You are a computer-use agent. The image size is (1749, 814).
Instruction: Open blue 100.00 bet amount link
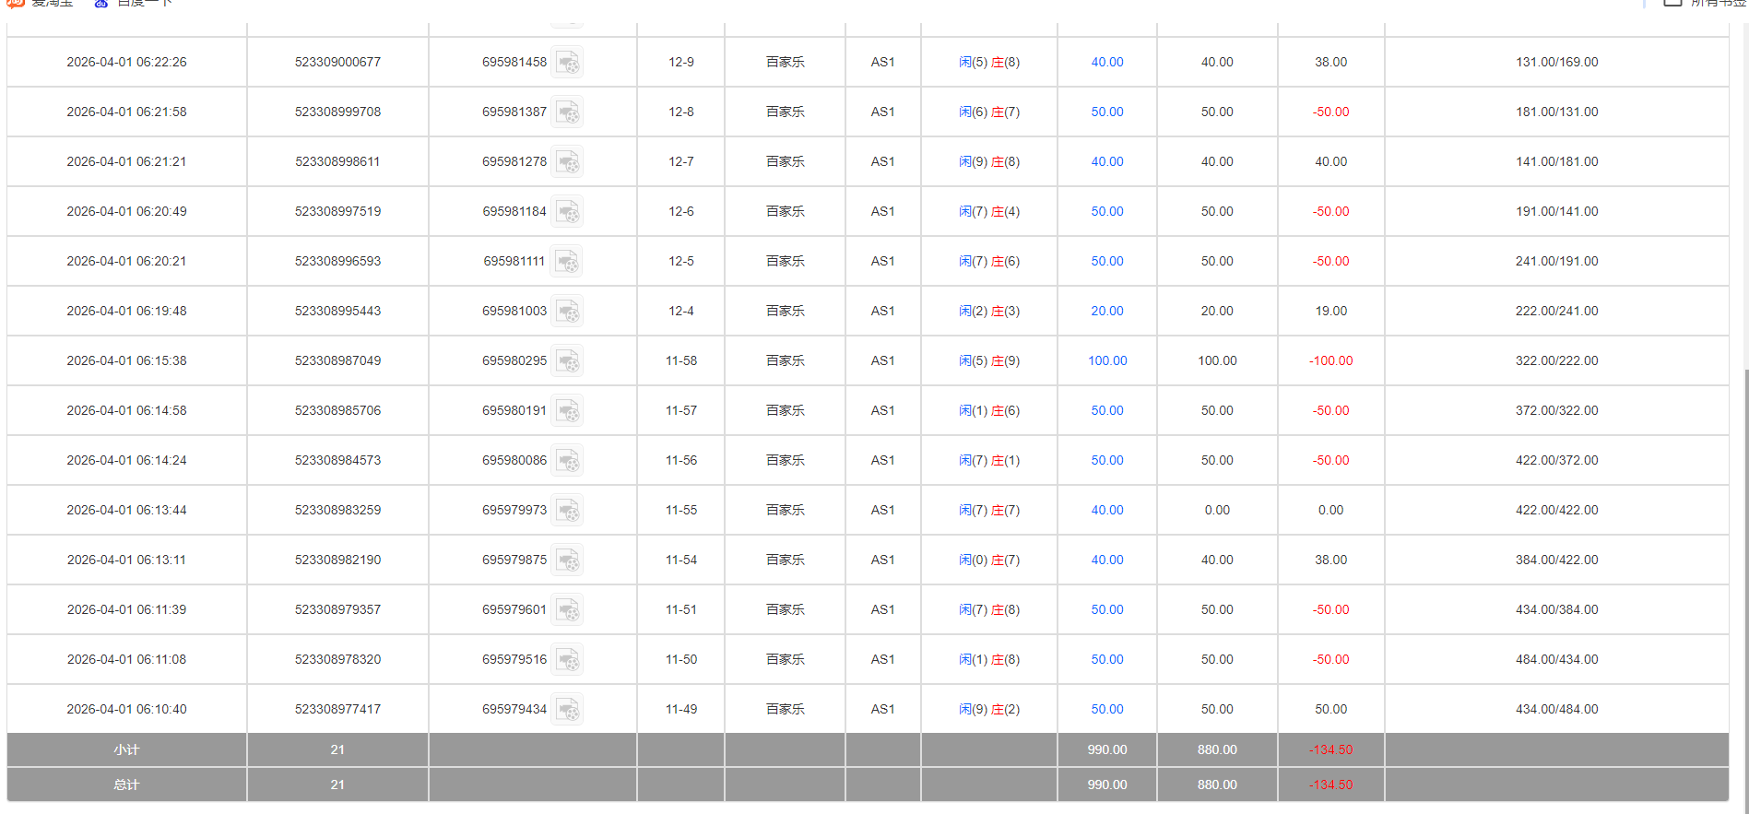pyautogui.click(x=1106, y=361)
